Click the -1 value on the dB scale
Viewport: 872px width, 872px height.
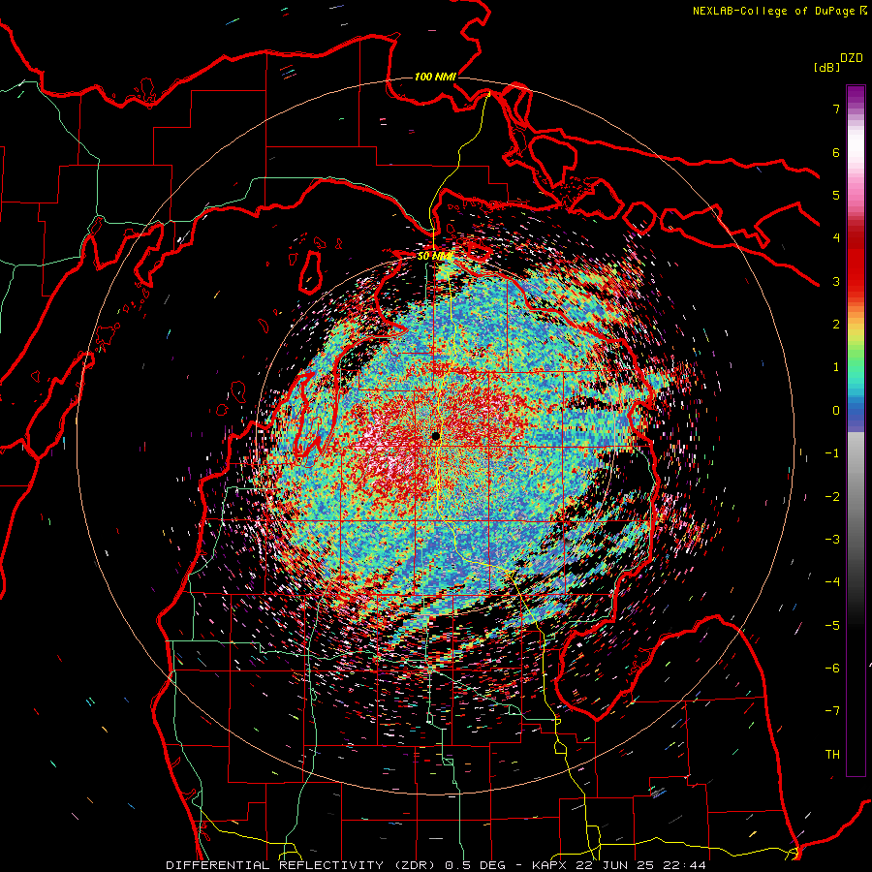(832, 453)
